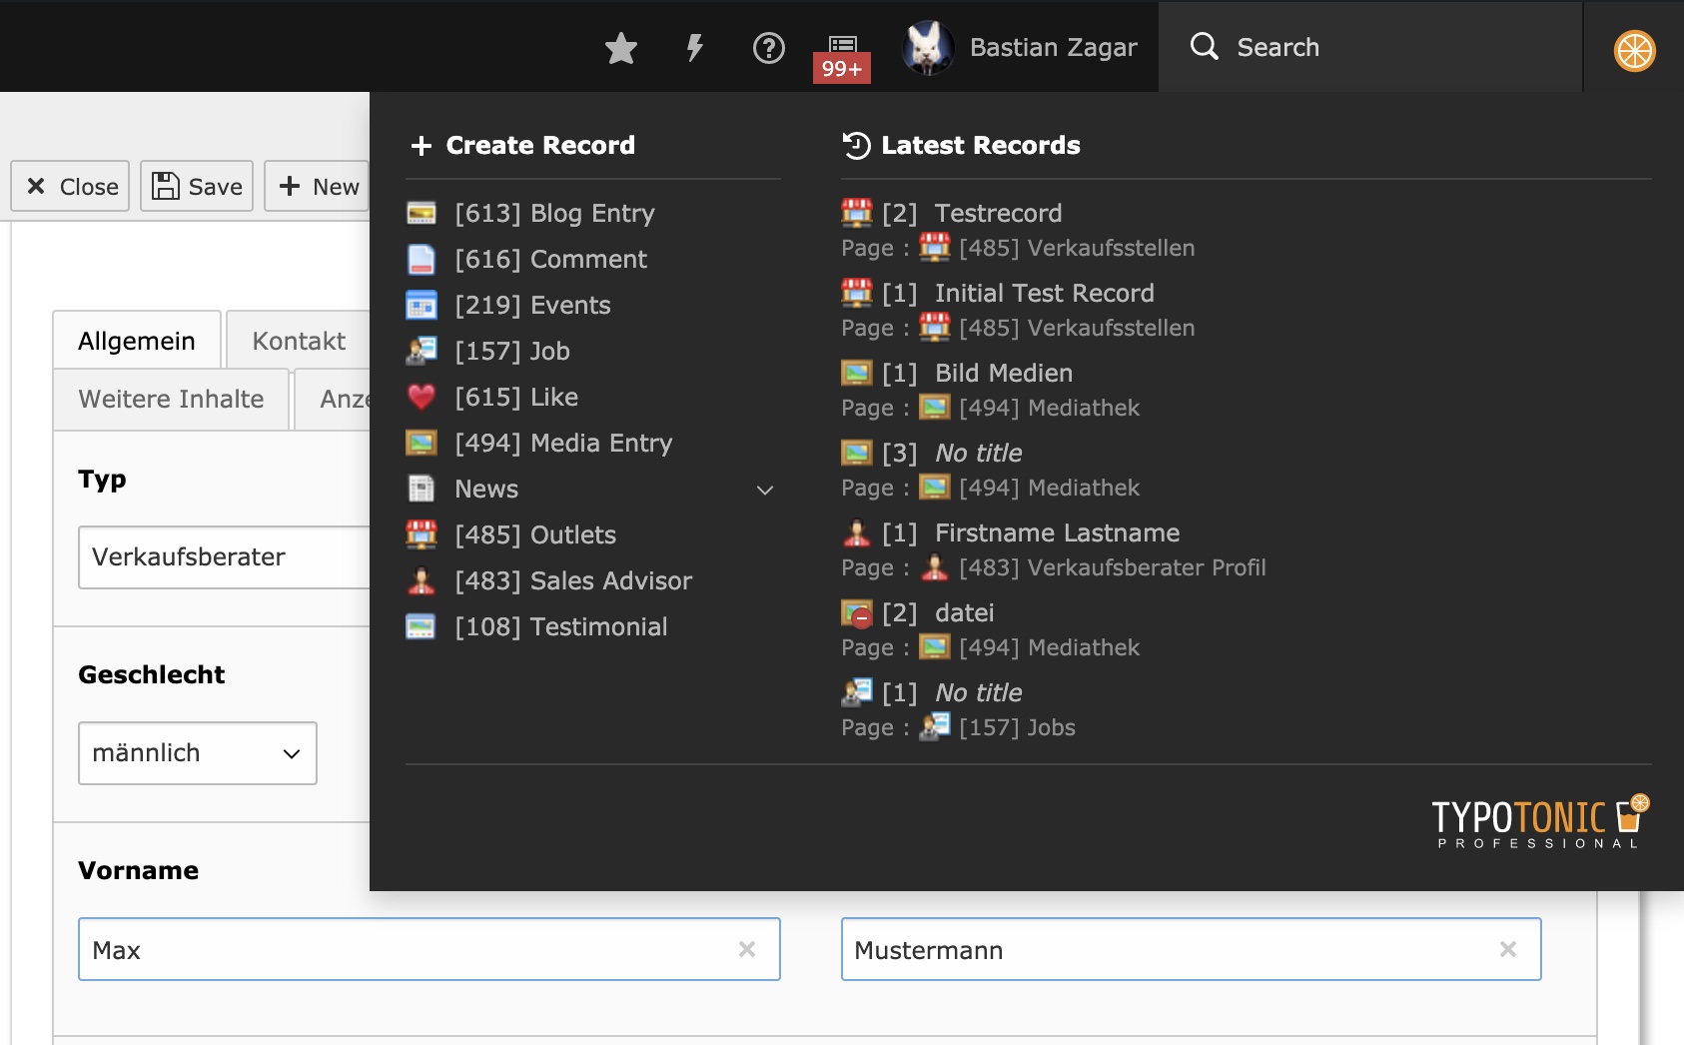Click the Comment page icon

[x=421, y=259]
